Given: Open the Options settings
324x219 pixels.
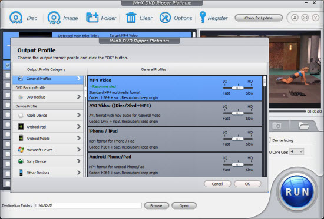Looking at the screenshot, I should point(165,18).
